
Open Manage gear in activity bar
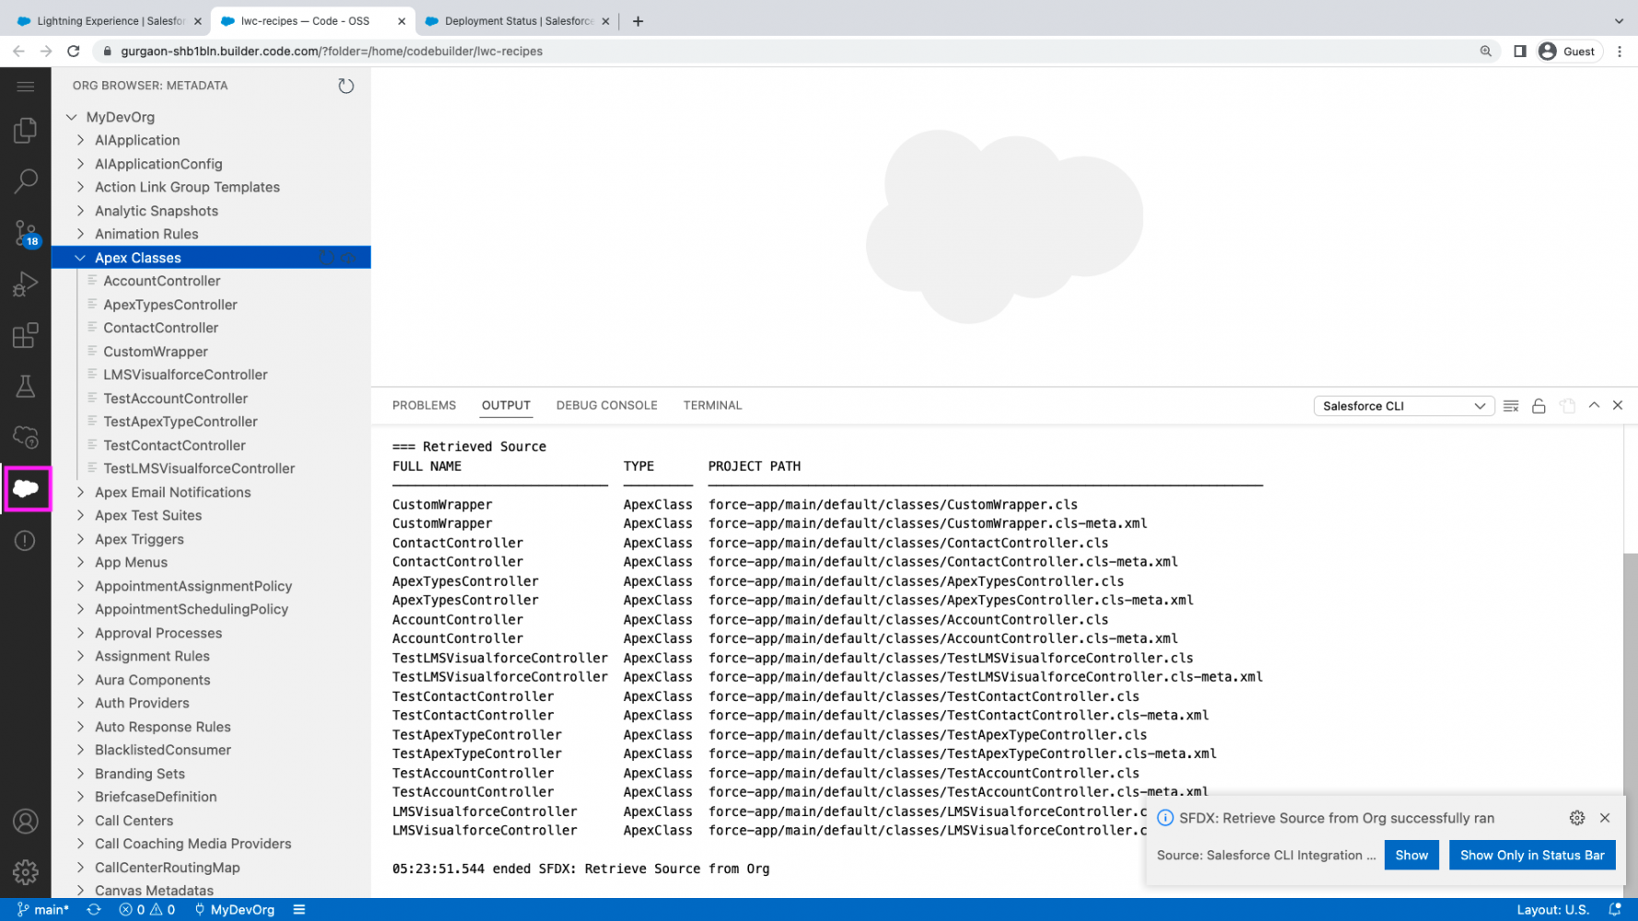click(x=26, y=871)
